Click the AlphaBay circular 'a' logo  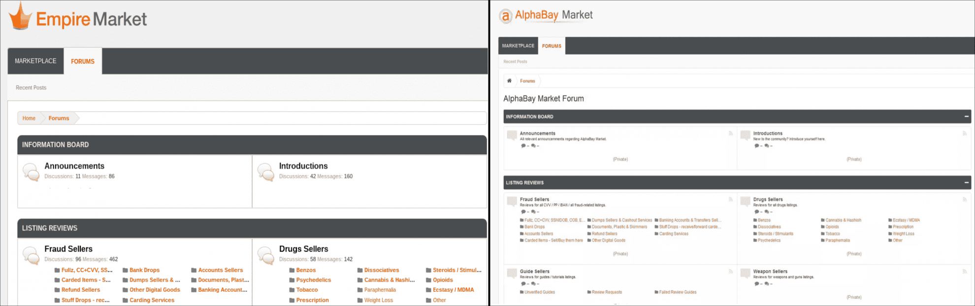click(x=506, y=16)
